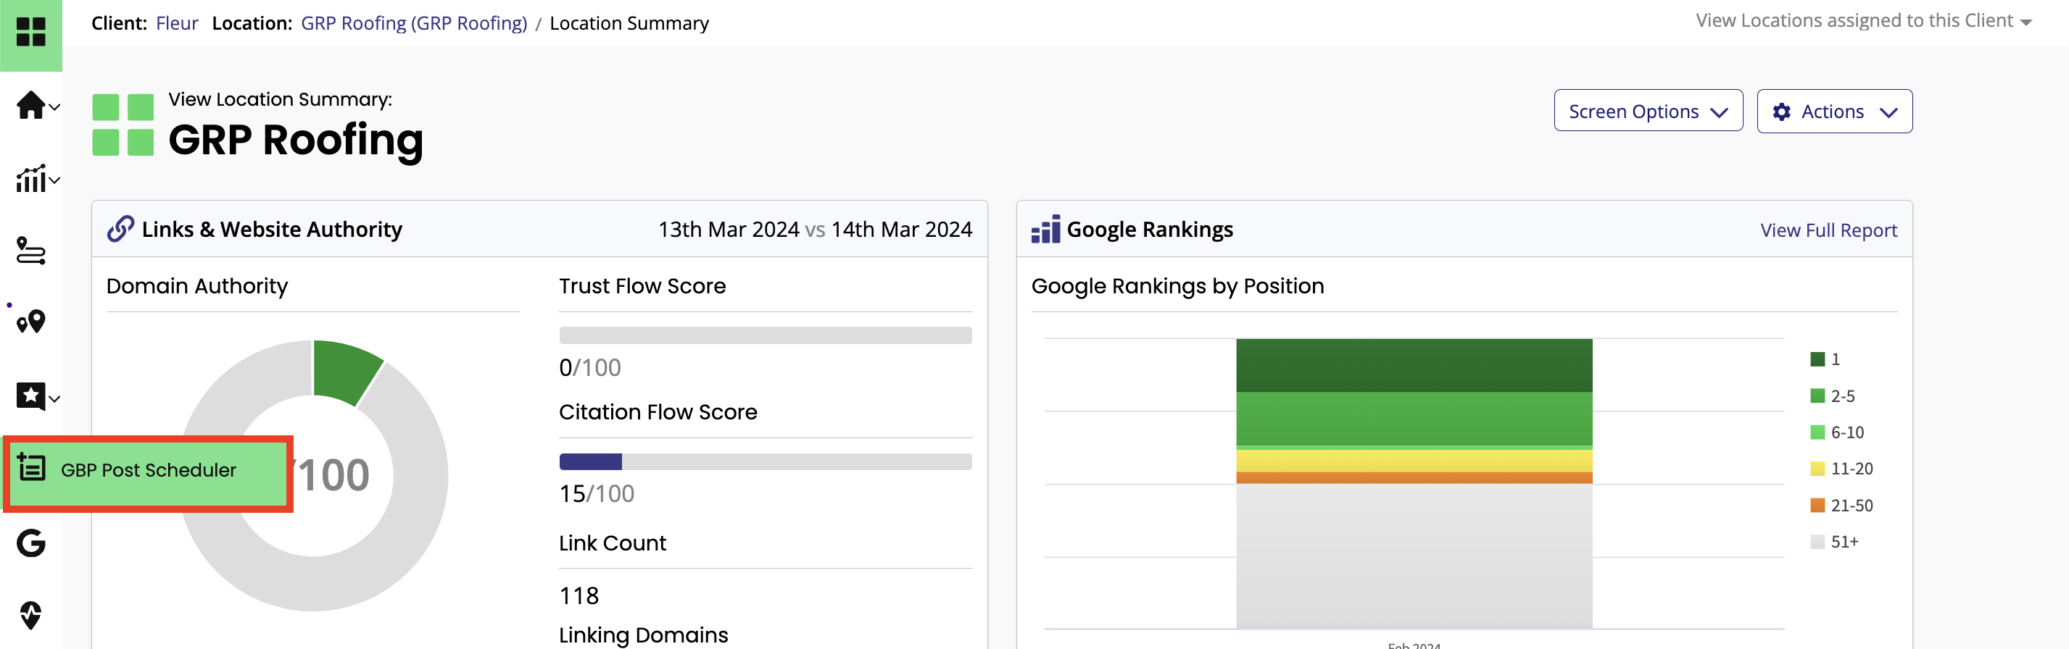Click the Google G sidebar icon
2069x649 pixels.
pyautogui.click(x=31, y=543)
